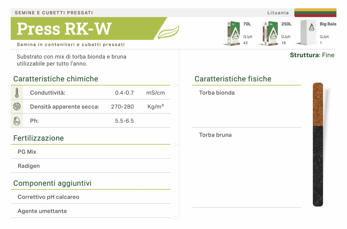This screenshot has height=229, width=347.
Task: Select the density icon next to Densità apparente secca
Action: click(17, 106)
